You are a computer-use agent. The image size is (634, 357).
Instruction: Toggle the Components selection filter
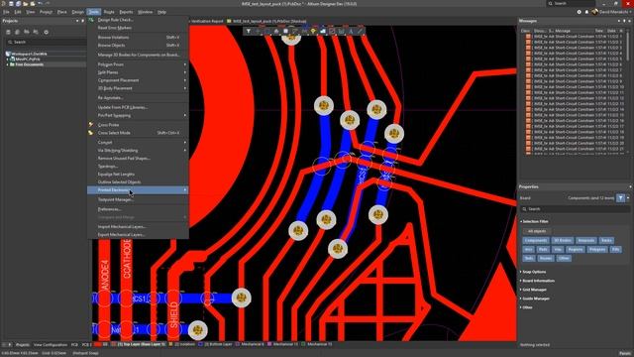pos(536,240)
